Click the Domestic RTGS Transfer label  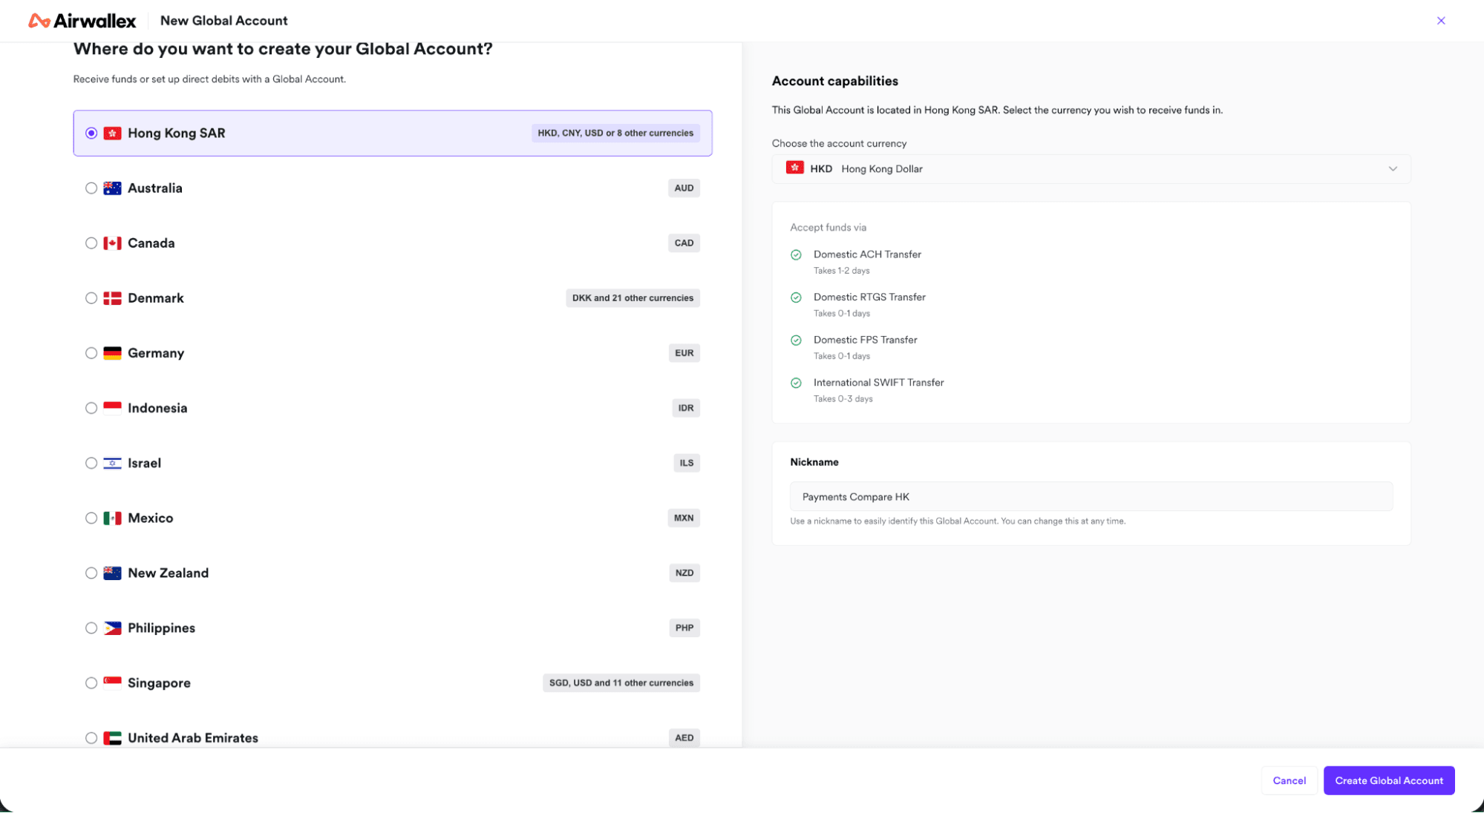coord(869,297)
